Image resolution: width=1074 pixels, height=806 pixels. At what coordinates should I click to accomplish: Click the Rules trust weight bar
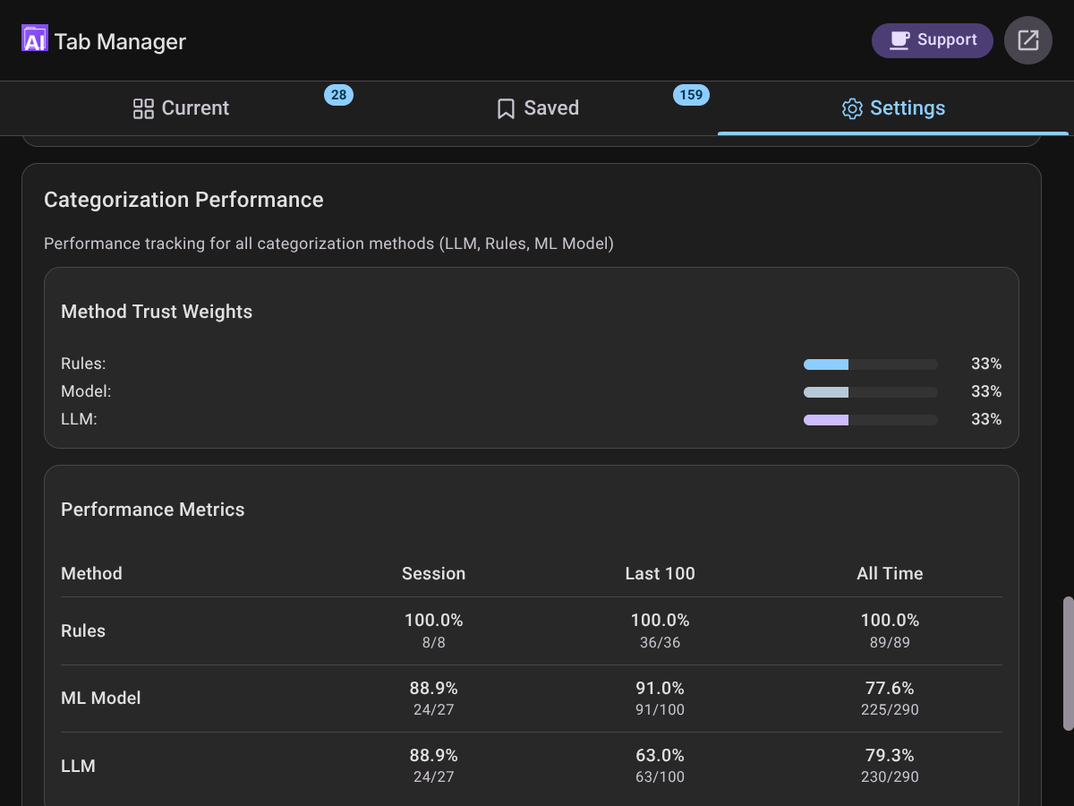coord(871,364)
